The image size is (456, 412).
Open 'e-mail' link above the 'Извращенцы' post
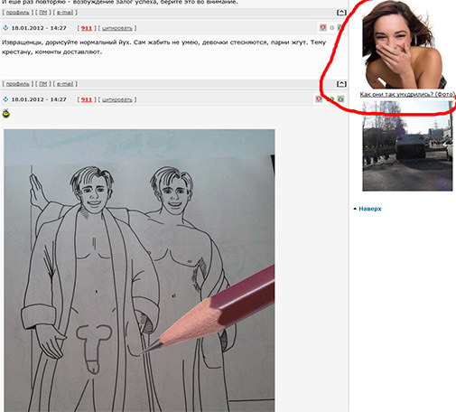tap(65, 13)
